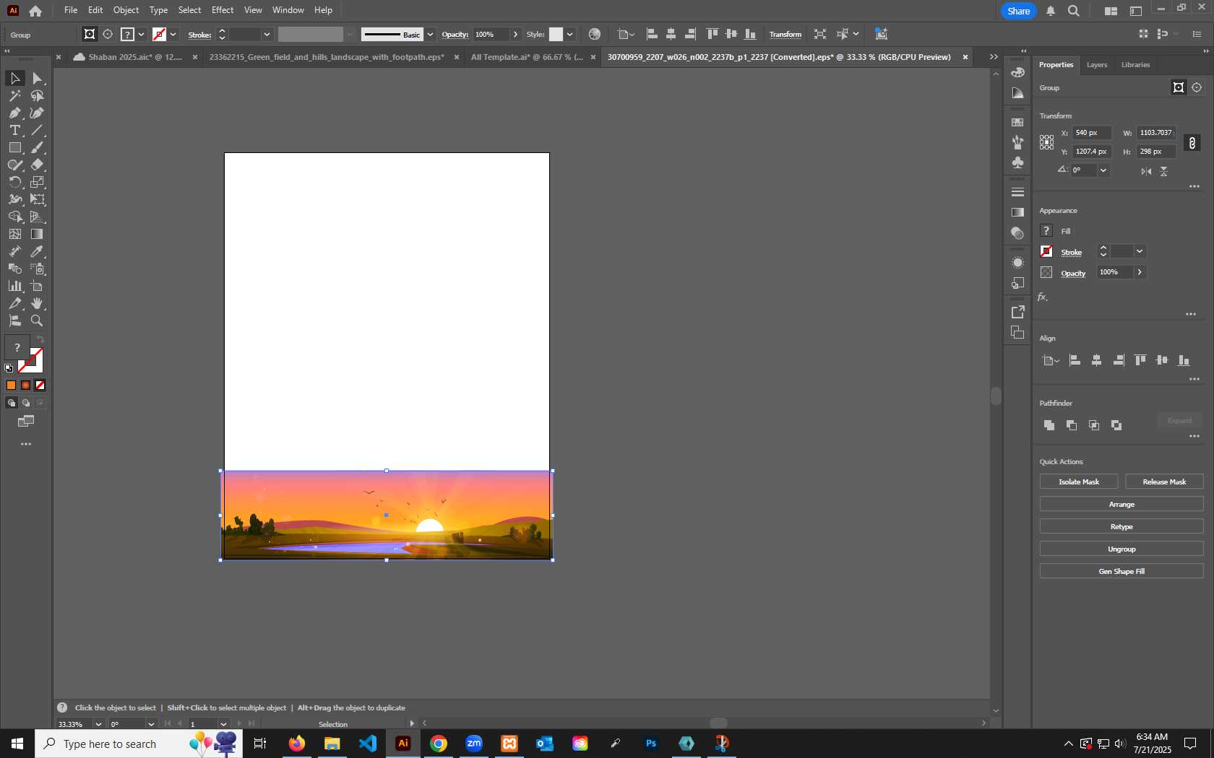
Task: Click the Isolate Mask button
Action: (x=1079, y=482)
